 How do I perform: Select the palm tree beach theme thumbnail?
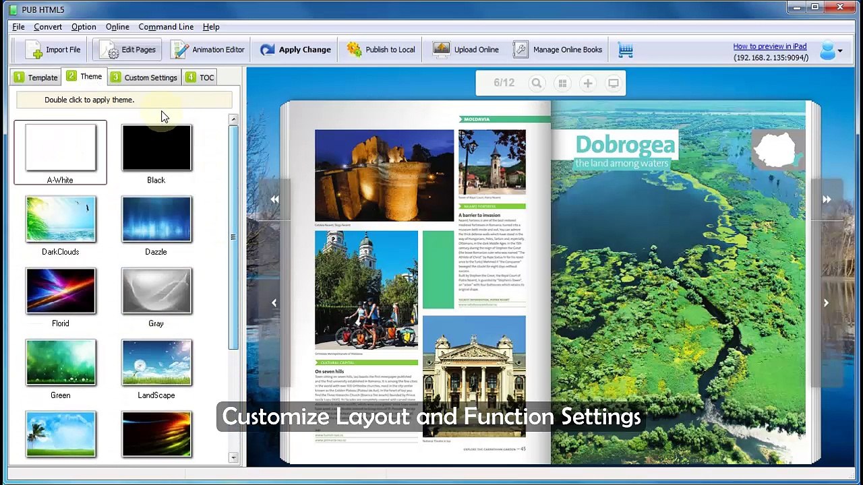click(61, 434)
